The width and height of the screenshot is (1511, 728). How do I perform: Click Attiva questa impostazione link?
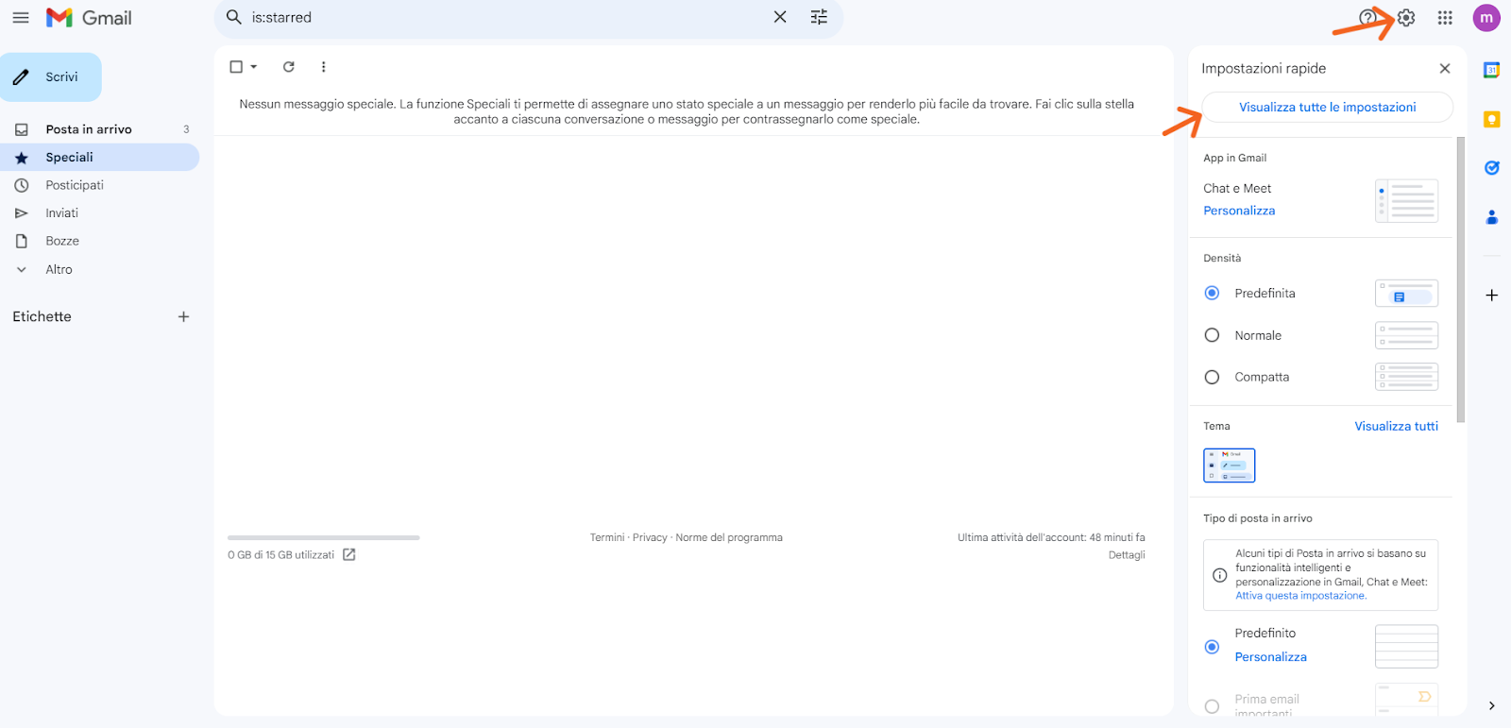1300,596
